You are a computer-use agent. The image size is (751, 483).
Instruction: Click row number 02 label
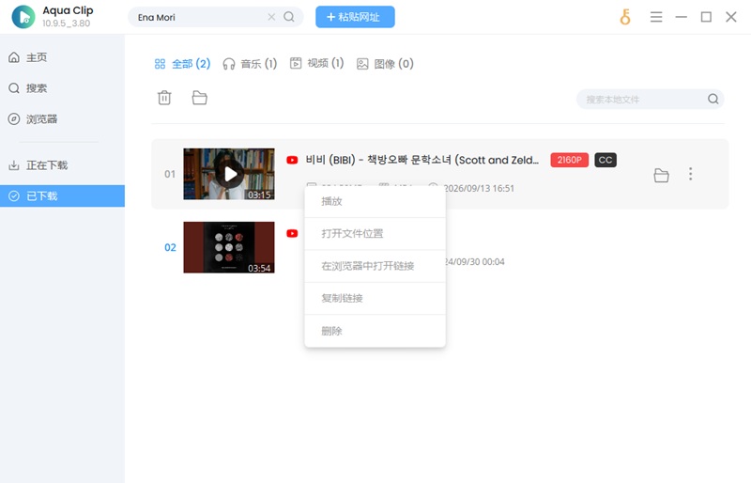coord(170,247)
